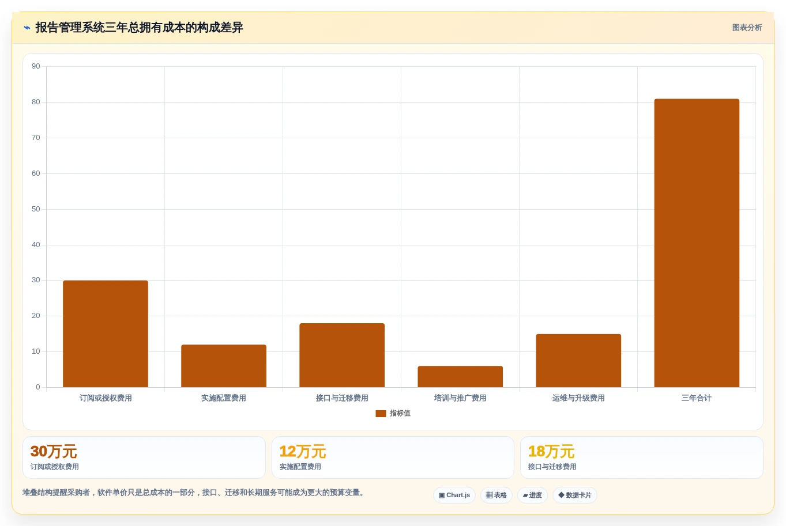Viewport: 786px width, 526px height.
Task: Open the 30万元 订阅或授权费用 data card
Action: 144,457
